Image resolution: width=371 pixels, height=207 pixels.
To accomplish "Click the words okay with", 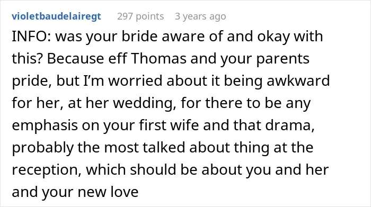I will pyautogui.click(x=290, y=37).
